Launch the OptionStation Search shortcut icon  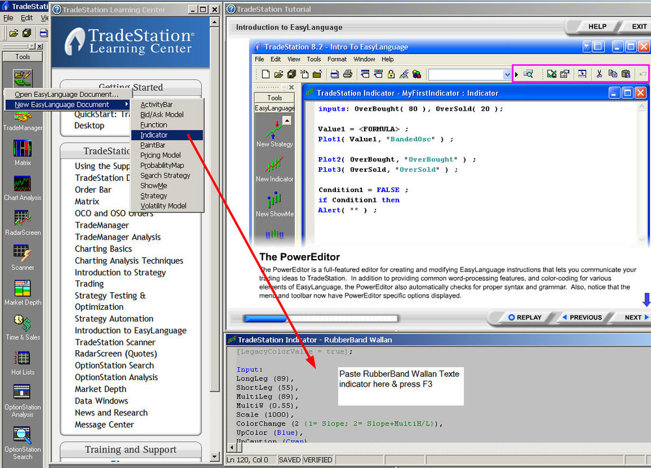22,435
